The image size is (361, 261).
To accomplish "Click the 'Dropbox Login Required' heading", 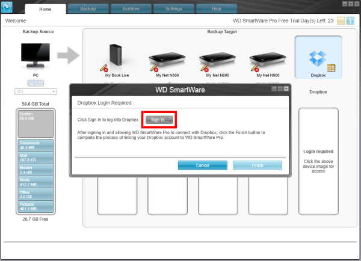I will (104, 103).
